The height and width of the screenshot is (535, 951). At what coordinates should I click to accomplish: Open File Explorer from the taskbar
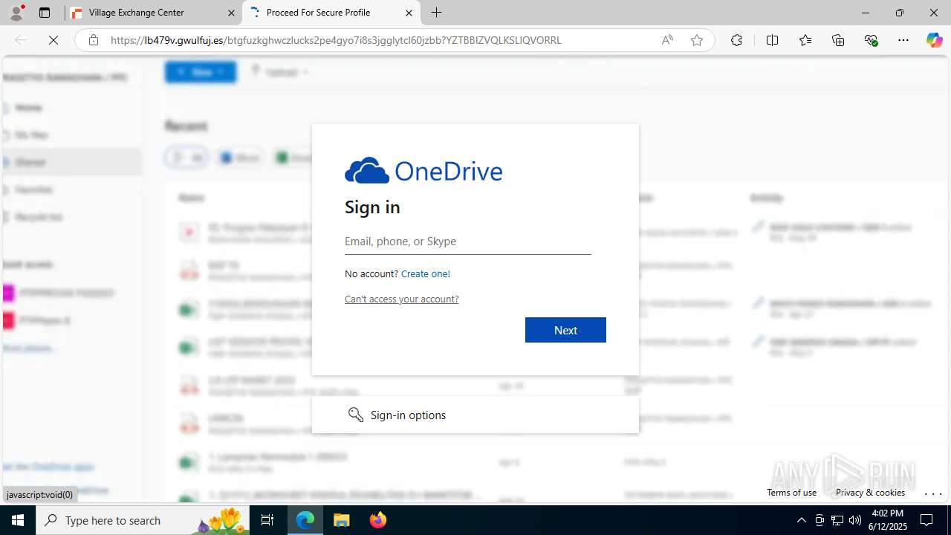(342, 520)
